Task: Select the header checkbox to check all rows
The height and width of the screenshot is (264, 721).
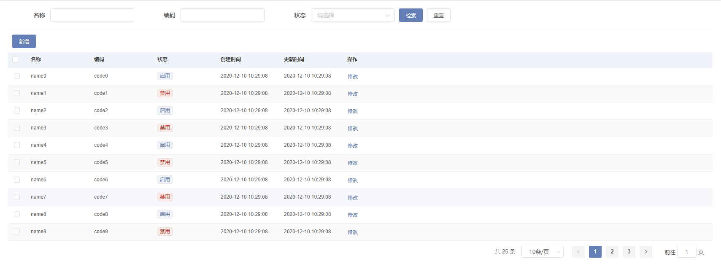Action: pos(15,59)
